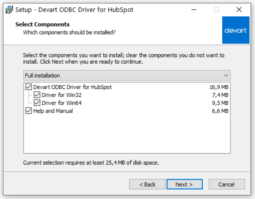The width and height of the screenshot is (255, 199).
Task: Toggle the Driver for Win64 checkbox
Action: coord(37,103)
